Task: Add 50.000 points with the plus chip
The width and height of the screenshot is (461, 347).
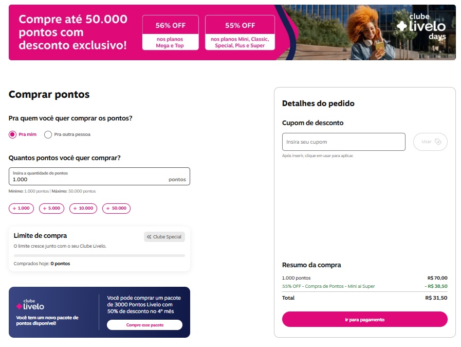Action: click(x=116, y=209)
